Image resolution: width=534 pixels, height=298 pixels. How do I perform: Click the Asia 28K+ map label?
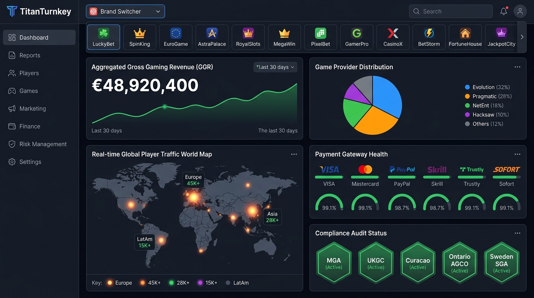pyautogui.click(x=272, y=217)
